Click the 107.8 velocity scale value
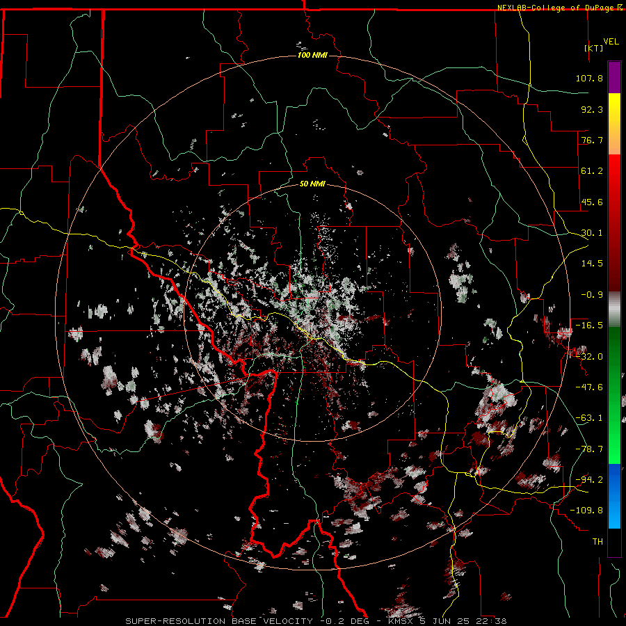The height and width of the screenshot is (626, 626). point(589,78)
